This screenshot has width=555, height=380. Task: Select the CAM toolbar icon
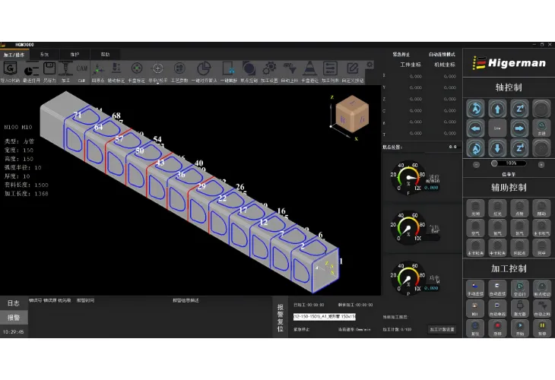pos(81,69)
